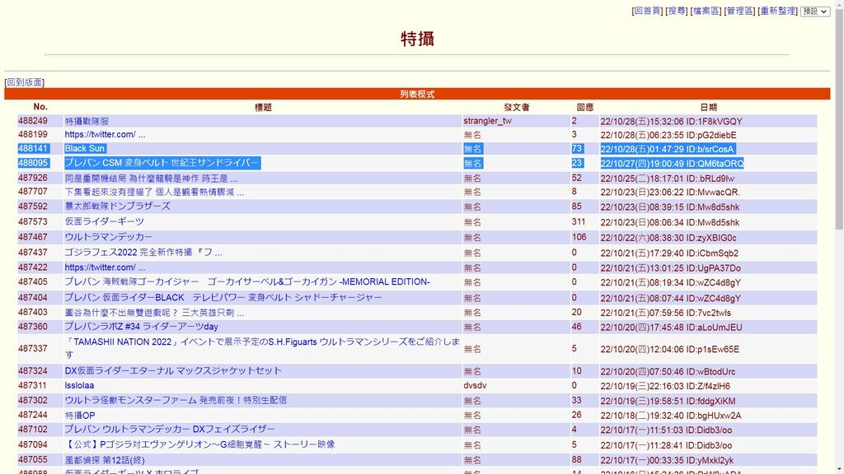Click thread number 487573

(33, 222)
